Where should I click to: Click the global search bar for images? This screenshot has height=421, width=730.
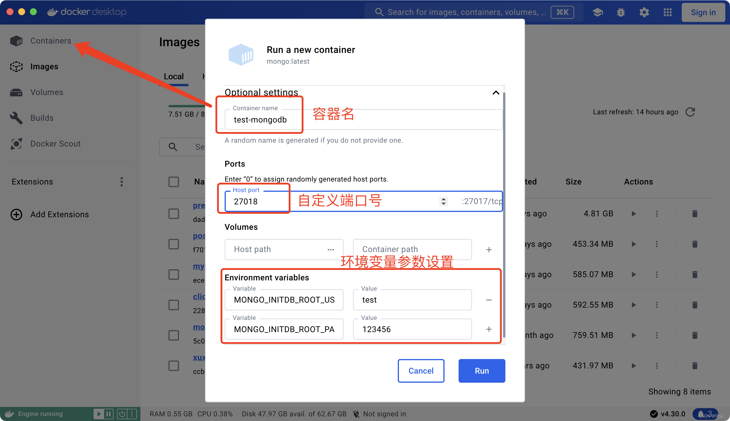click(474, 12)
